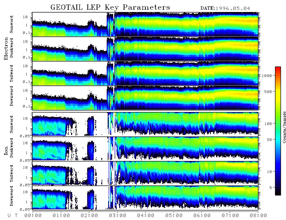The width and height of the screenshot is (286, 220).
Task: Select the Ion "Duskward" panel label
Action: [x=12, y=148]
